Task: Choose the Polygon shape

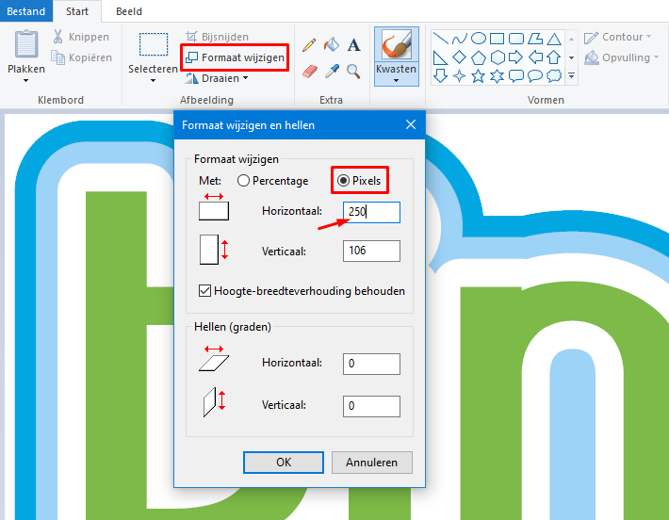Action: coord(535,39)
